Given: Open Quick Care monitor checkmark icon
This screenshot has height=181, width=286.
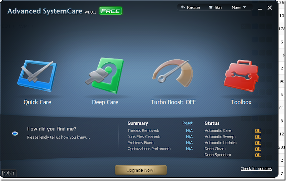Looking at the screenshot, I should tap(37, 76).
